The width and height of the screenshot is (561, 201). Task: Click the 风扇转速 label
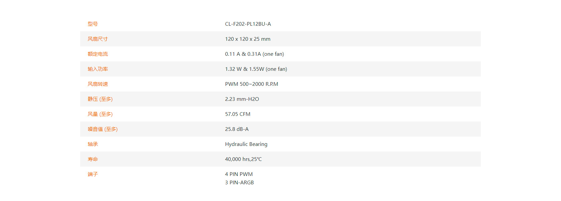click(x=98, y=84)
